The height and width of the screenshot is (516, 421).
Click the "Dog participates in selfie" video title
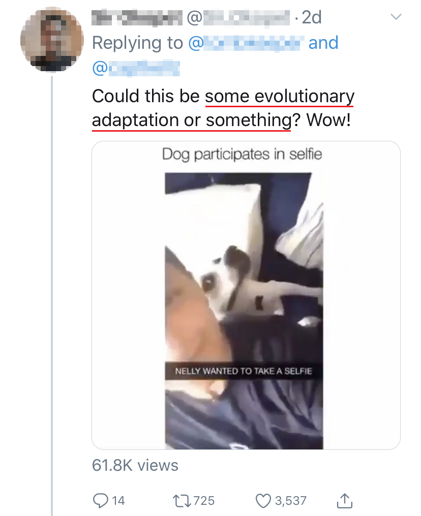[x=242, y=155]
